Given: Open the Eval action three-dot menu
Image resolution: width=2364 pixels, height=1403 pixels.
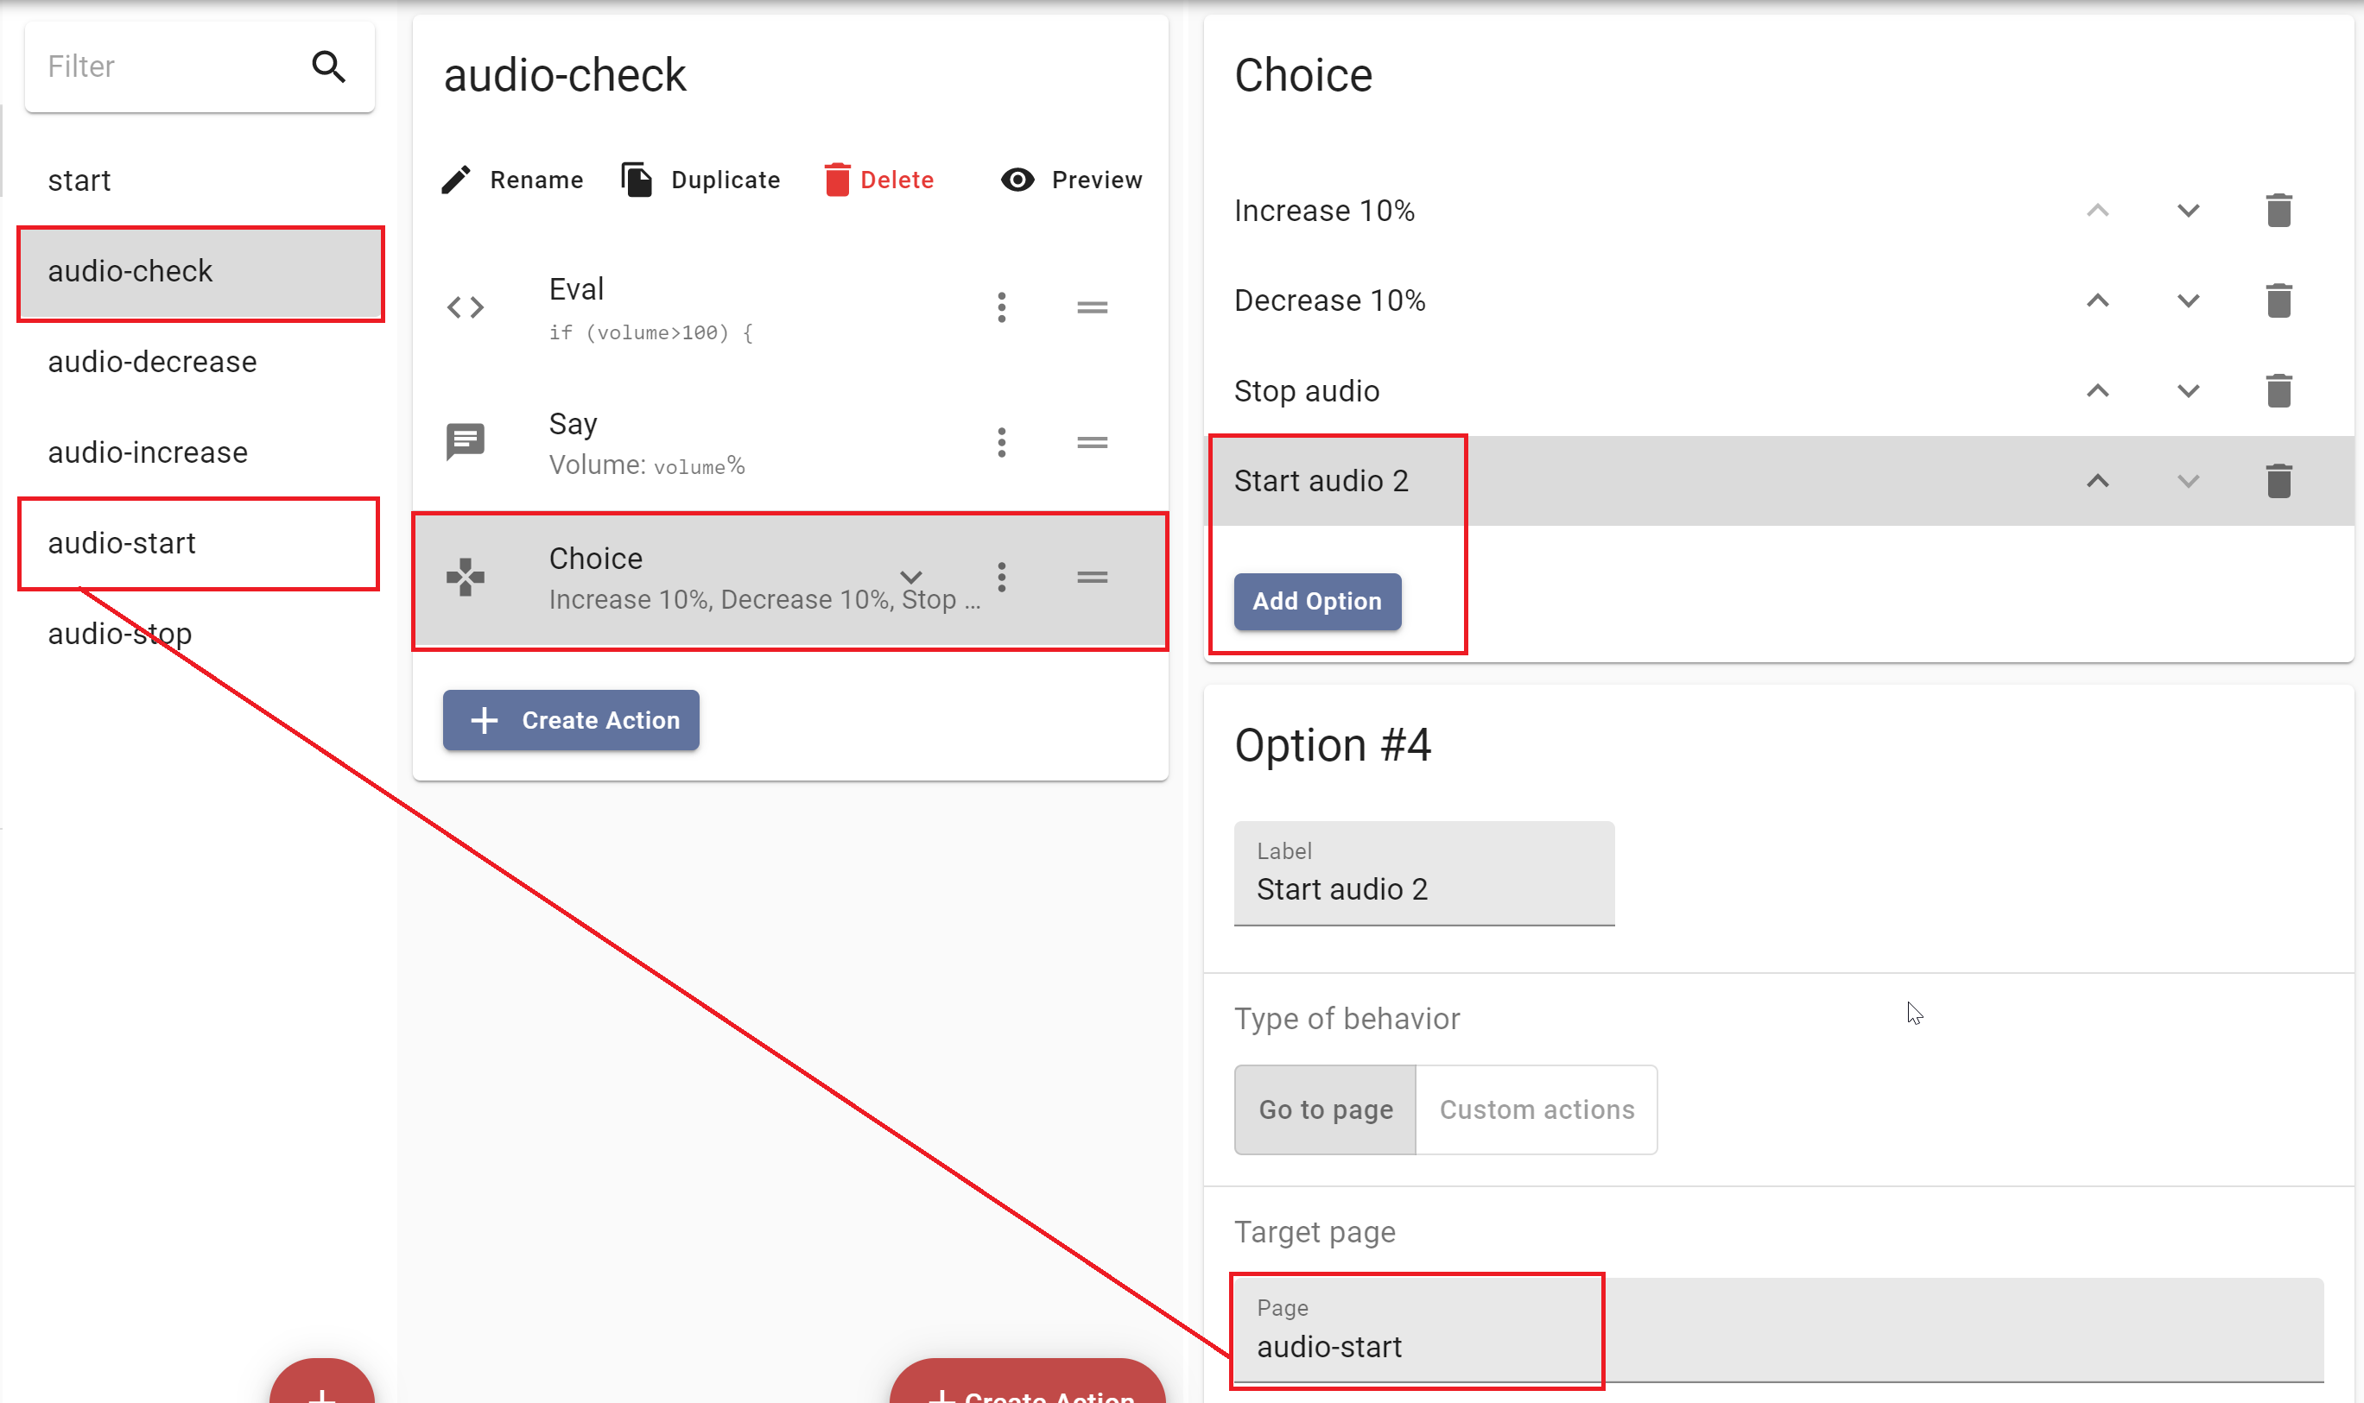Looking at the screenshot, I should (x=1001, y=307).
